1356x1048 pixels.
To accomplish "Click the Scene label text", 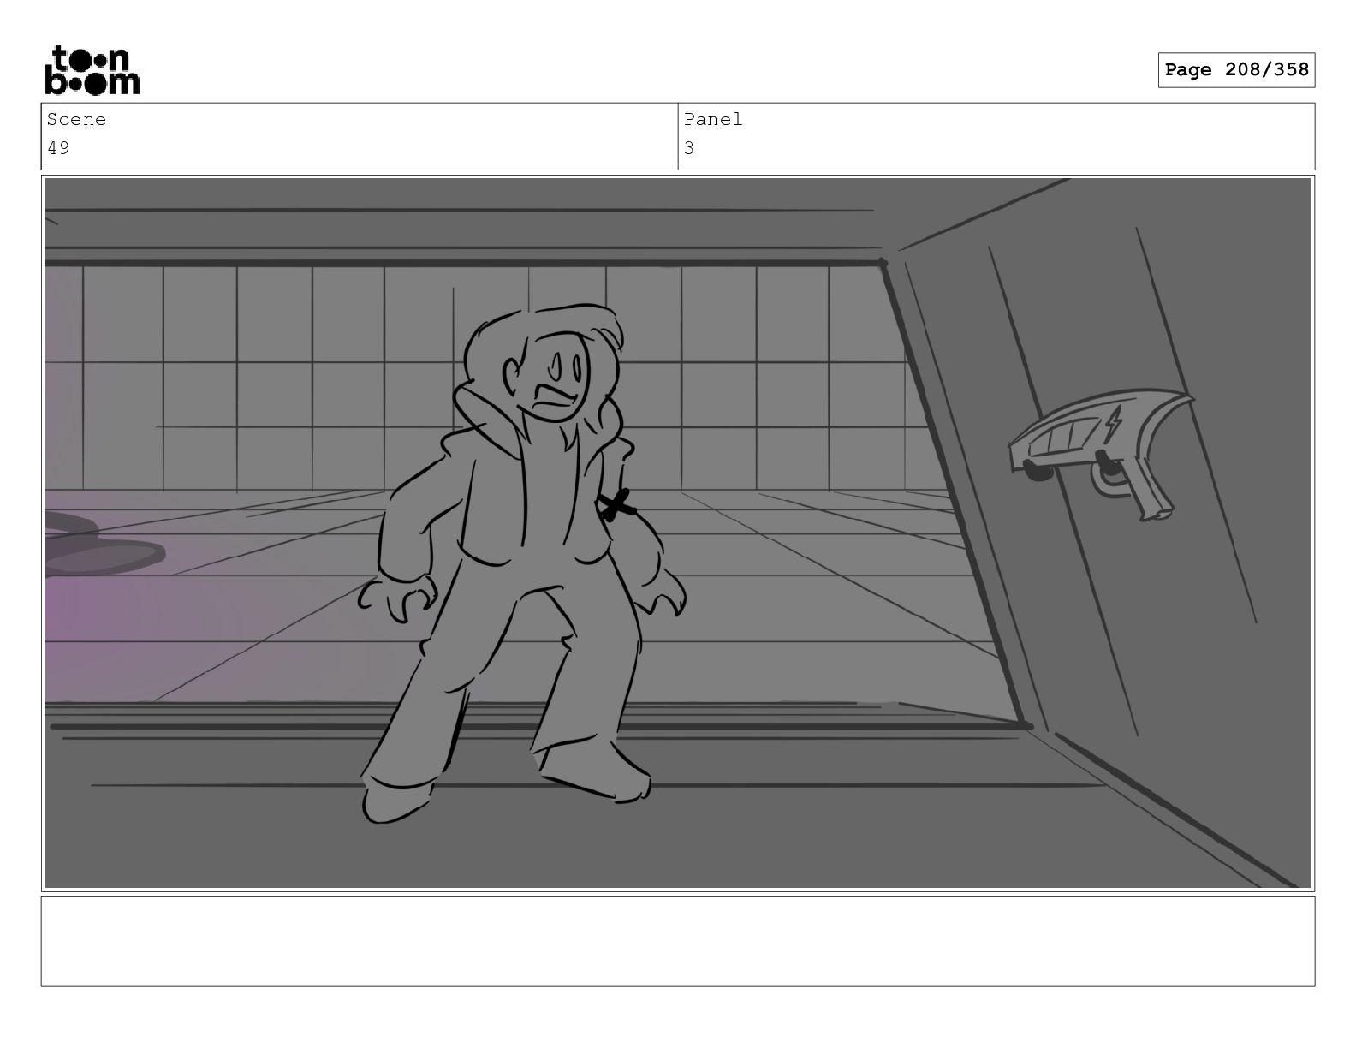I will (x=76, y=120).
